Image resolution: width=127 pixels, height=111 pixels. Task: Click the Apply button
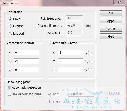[111, 21]
